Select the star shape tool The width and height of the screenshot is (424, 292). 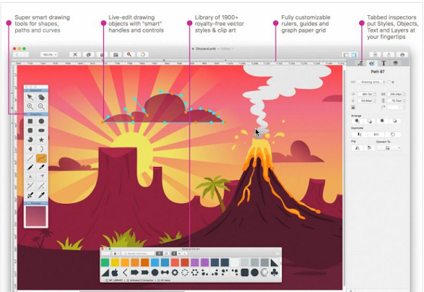[x=41, y=140]
